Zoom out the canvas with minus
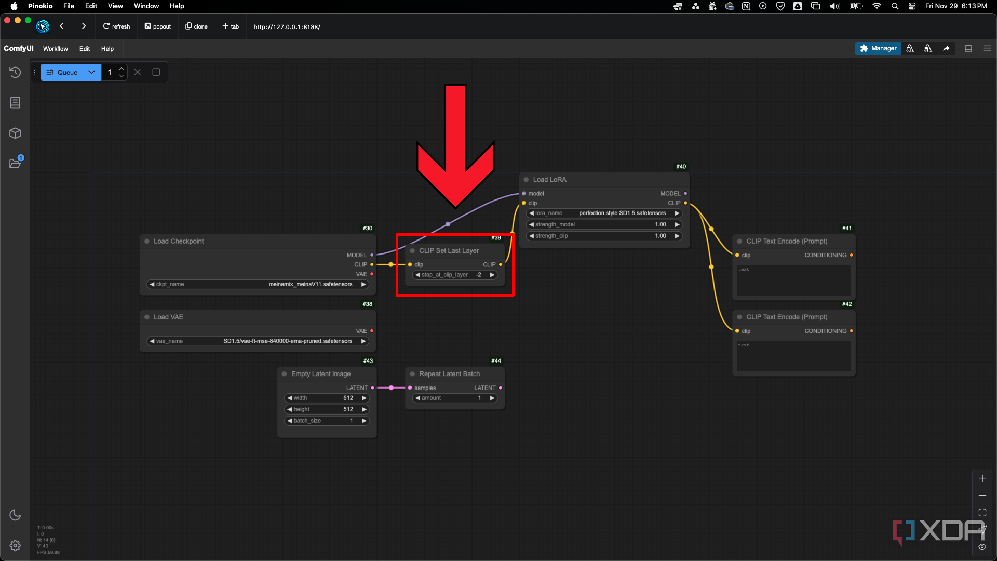The image size is (997, 561). point(982,496)
